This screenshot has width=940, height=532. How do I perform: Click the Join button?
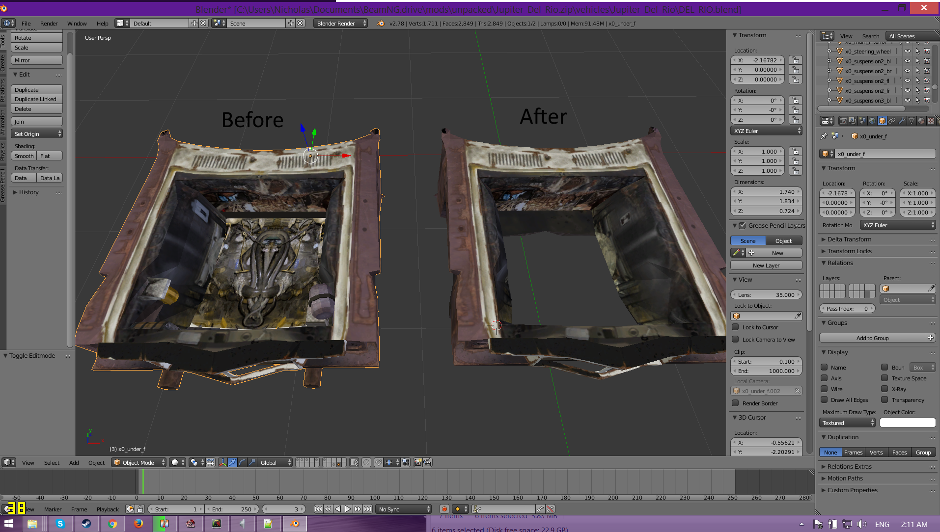click(x=37, y=121)
